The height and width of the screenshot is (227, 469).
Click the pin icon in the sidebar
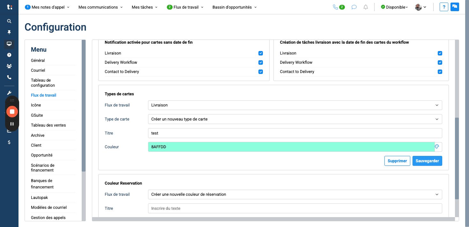click(9, 32)
